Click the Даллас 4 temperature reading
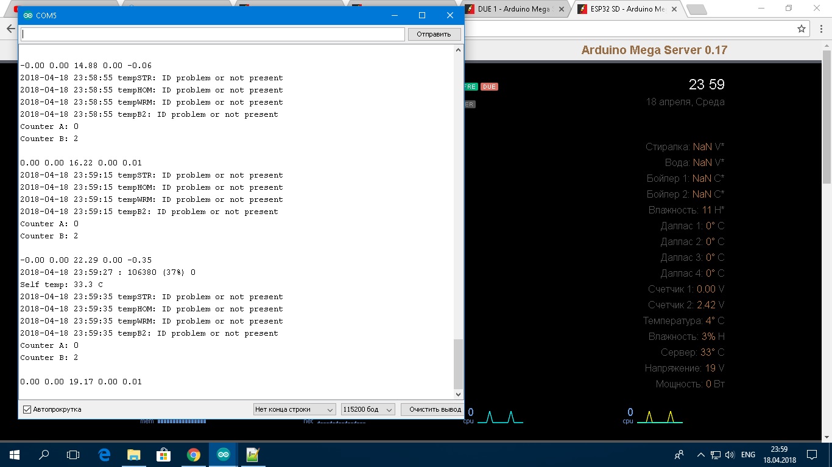This screenshot has height=467, width=832. click(x=693, y=274)
